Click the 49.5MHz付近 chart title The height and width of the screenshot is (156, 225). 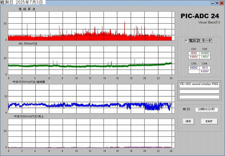tap(28, 44)
